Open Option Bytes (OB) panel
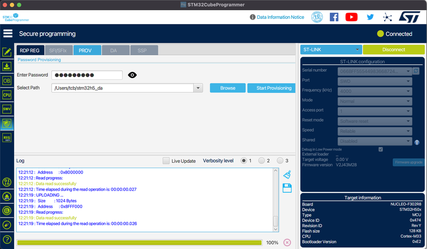Image resolution: width=427 pixels, height=249 pixels. (7, 81)
